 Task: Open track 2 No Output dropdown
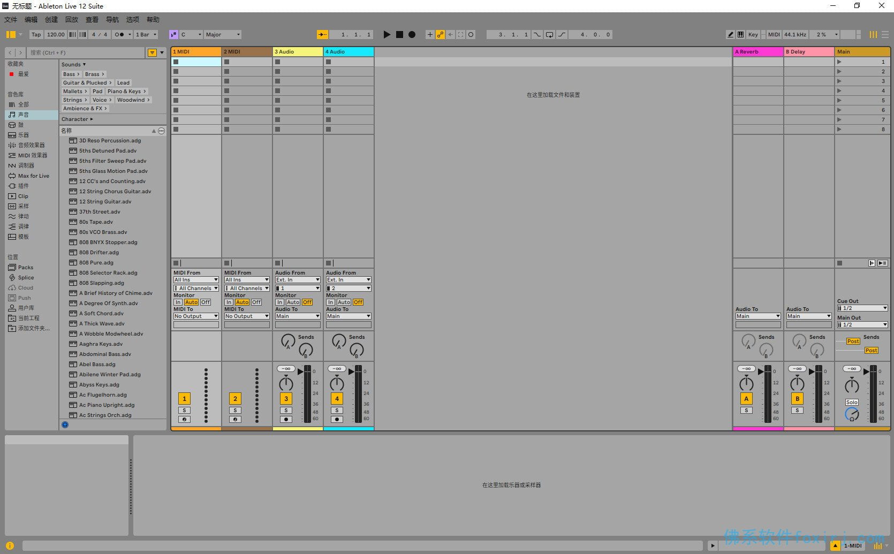247,316
